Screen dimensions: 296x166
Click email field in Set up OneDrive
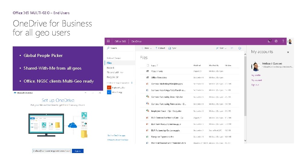tap(52, 151)
